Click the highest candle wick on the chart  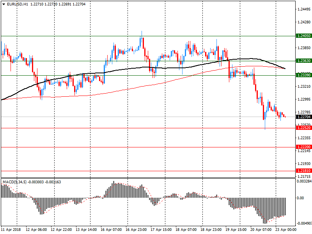coord(142,32)
